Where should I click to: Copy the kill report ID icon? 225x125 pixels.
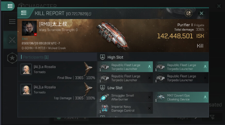(90, 14)
